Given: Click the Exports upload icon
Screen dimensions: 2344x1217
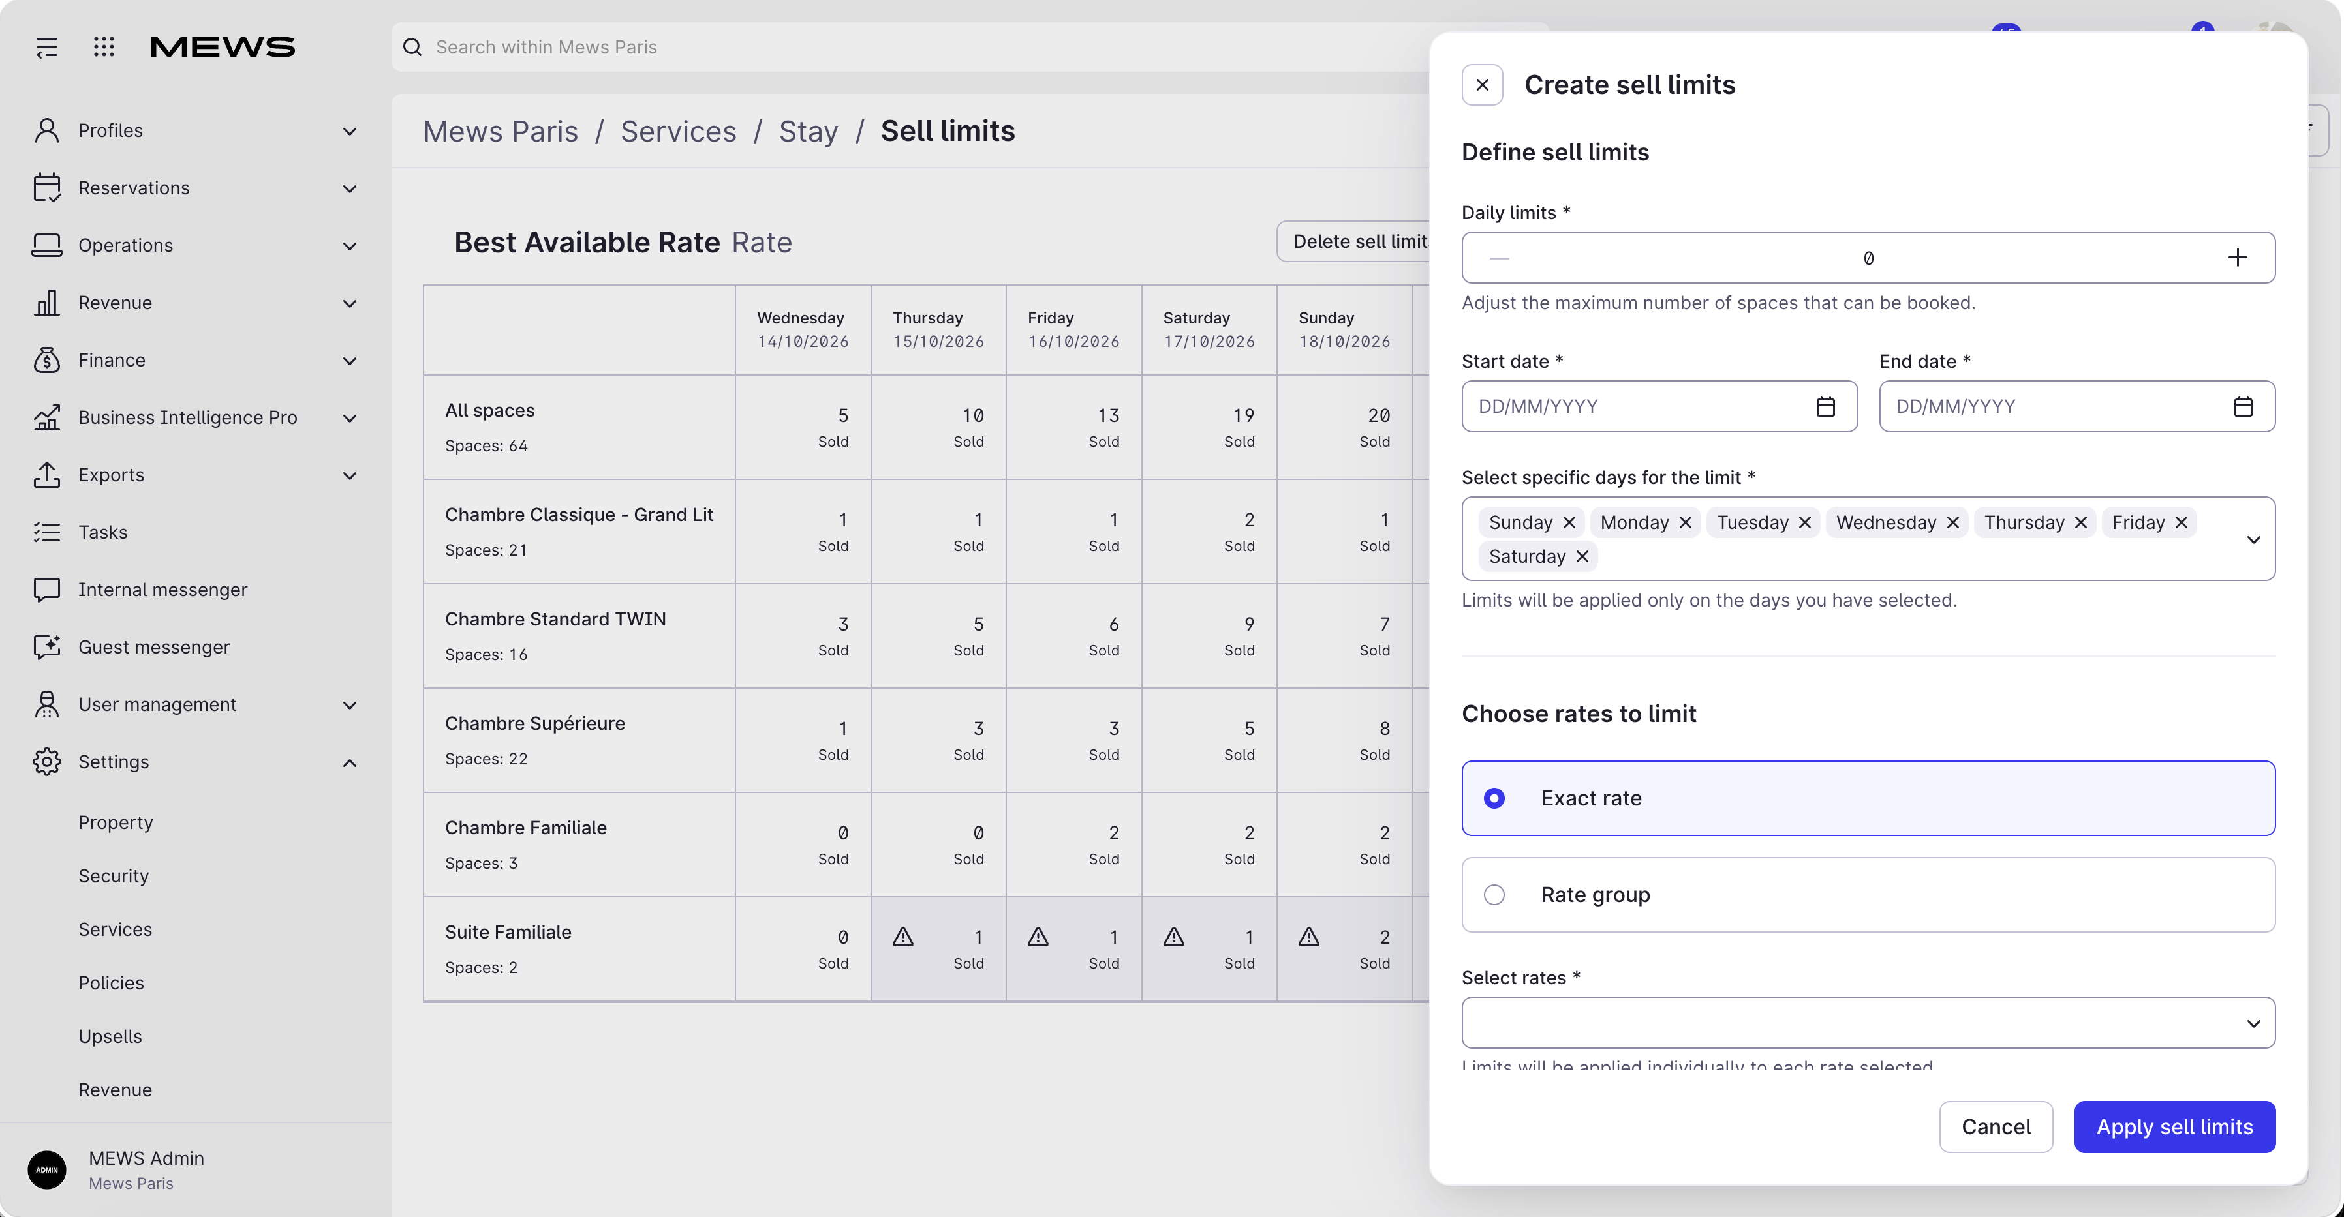Looking at the screenshot, I should 46,475.
